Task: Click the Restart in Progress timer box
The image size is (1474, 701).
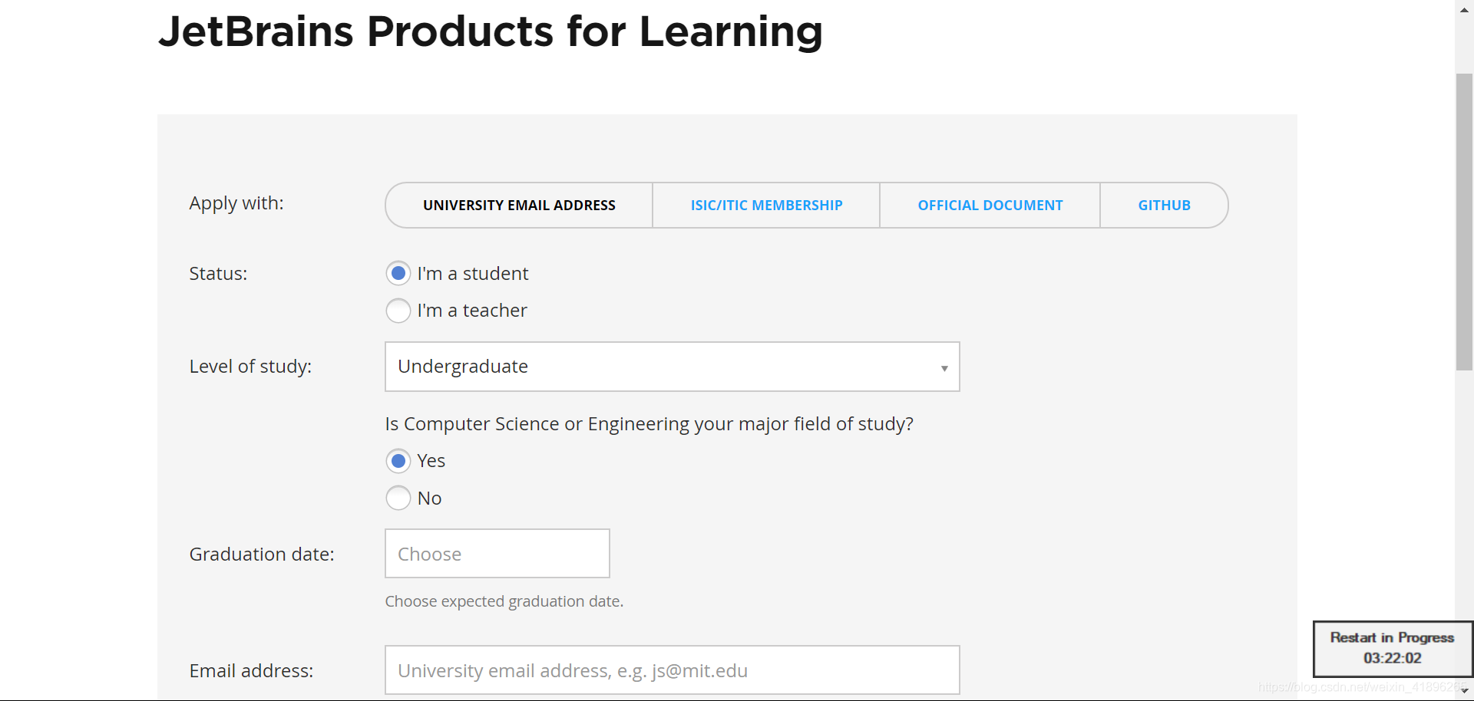Action: tap(1392, 648)
